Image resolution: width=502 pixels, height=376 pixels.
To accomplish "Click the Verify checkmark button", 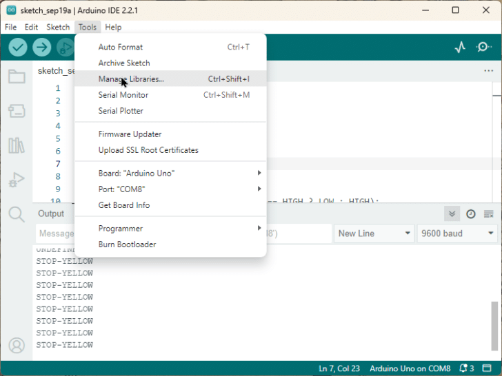I will (18, 47).
